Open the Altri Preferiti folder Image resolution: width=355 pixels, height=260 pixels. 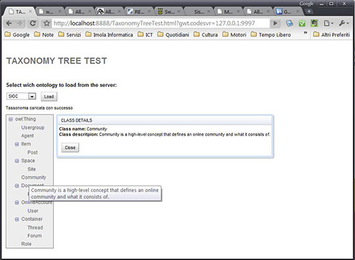(331, 35)
